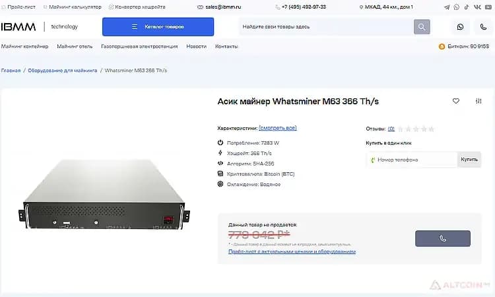Open Майнинг отель menu item
Viewport: 495px width, 297px height.
(75, 46)
